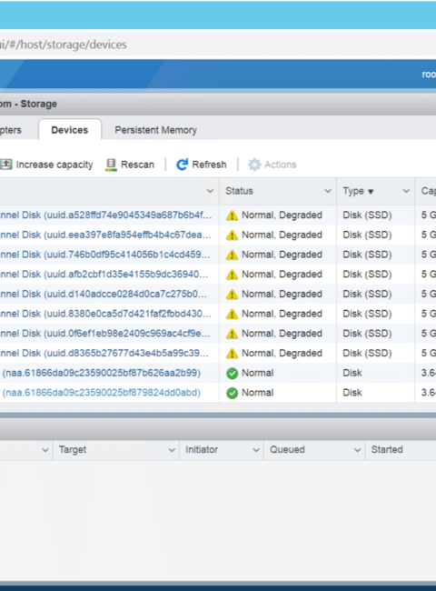Click the Increase capacity label

click(x=54, y=165)
